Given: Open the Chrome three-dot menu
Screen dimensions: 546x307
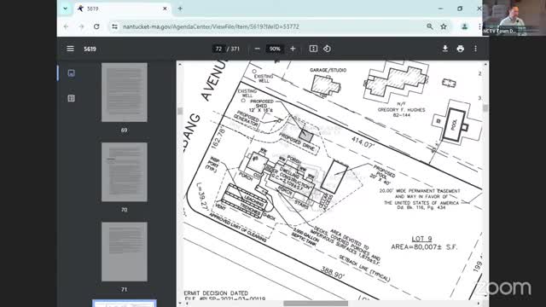Looking at the screenshot, I should [x=479, y=26].
